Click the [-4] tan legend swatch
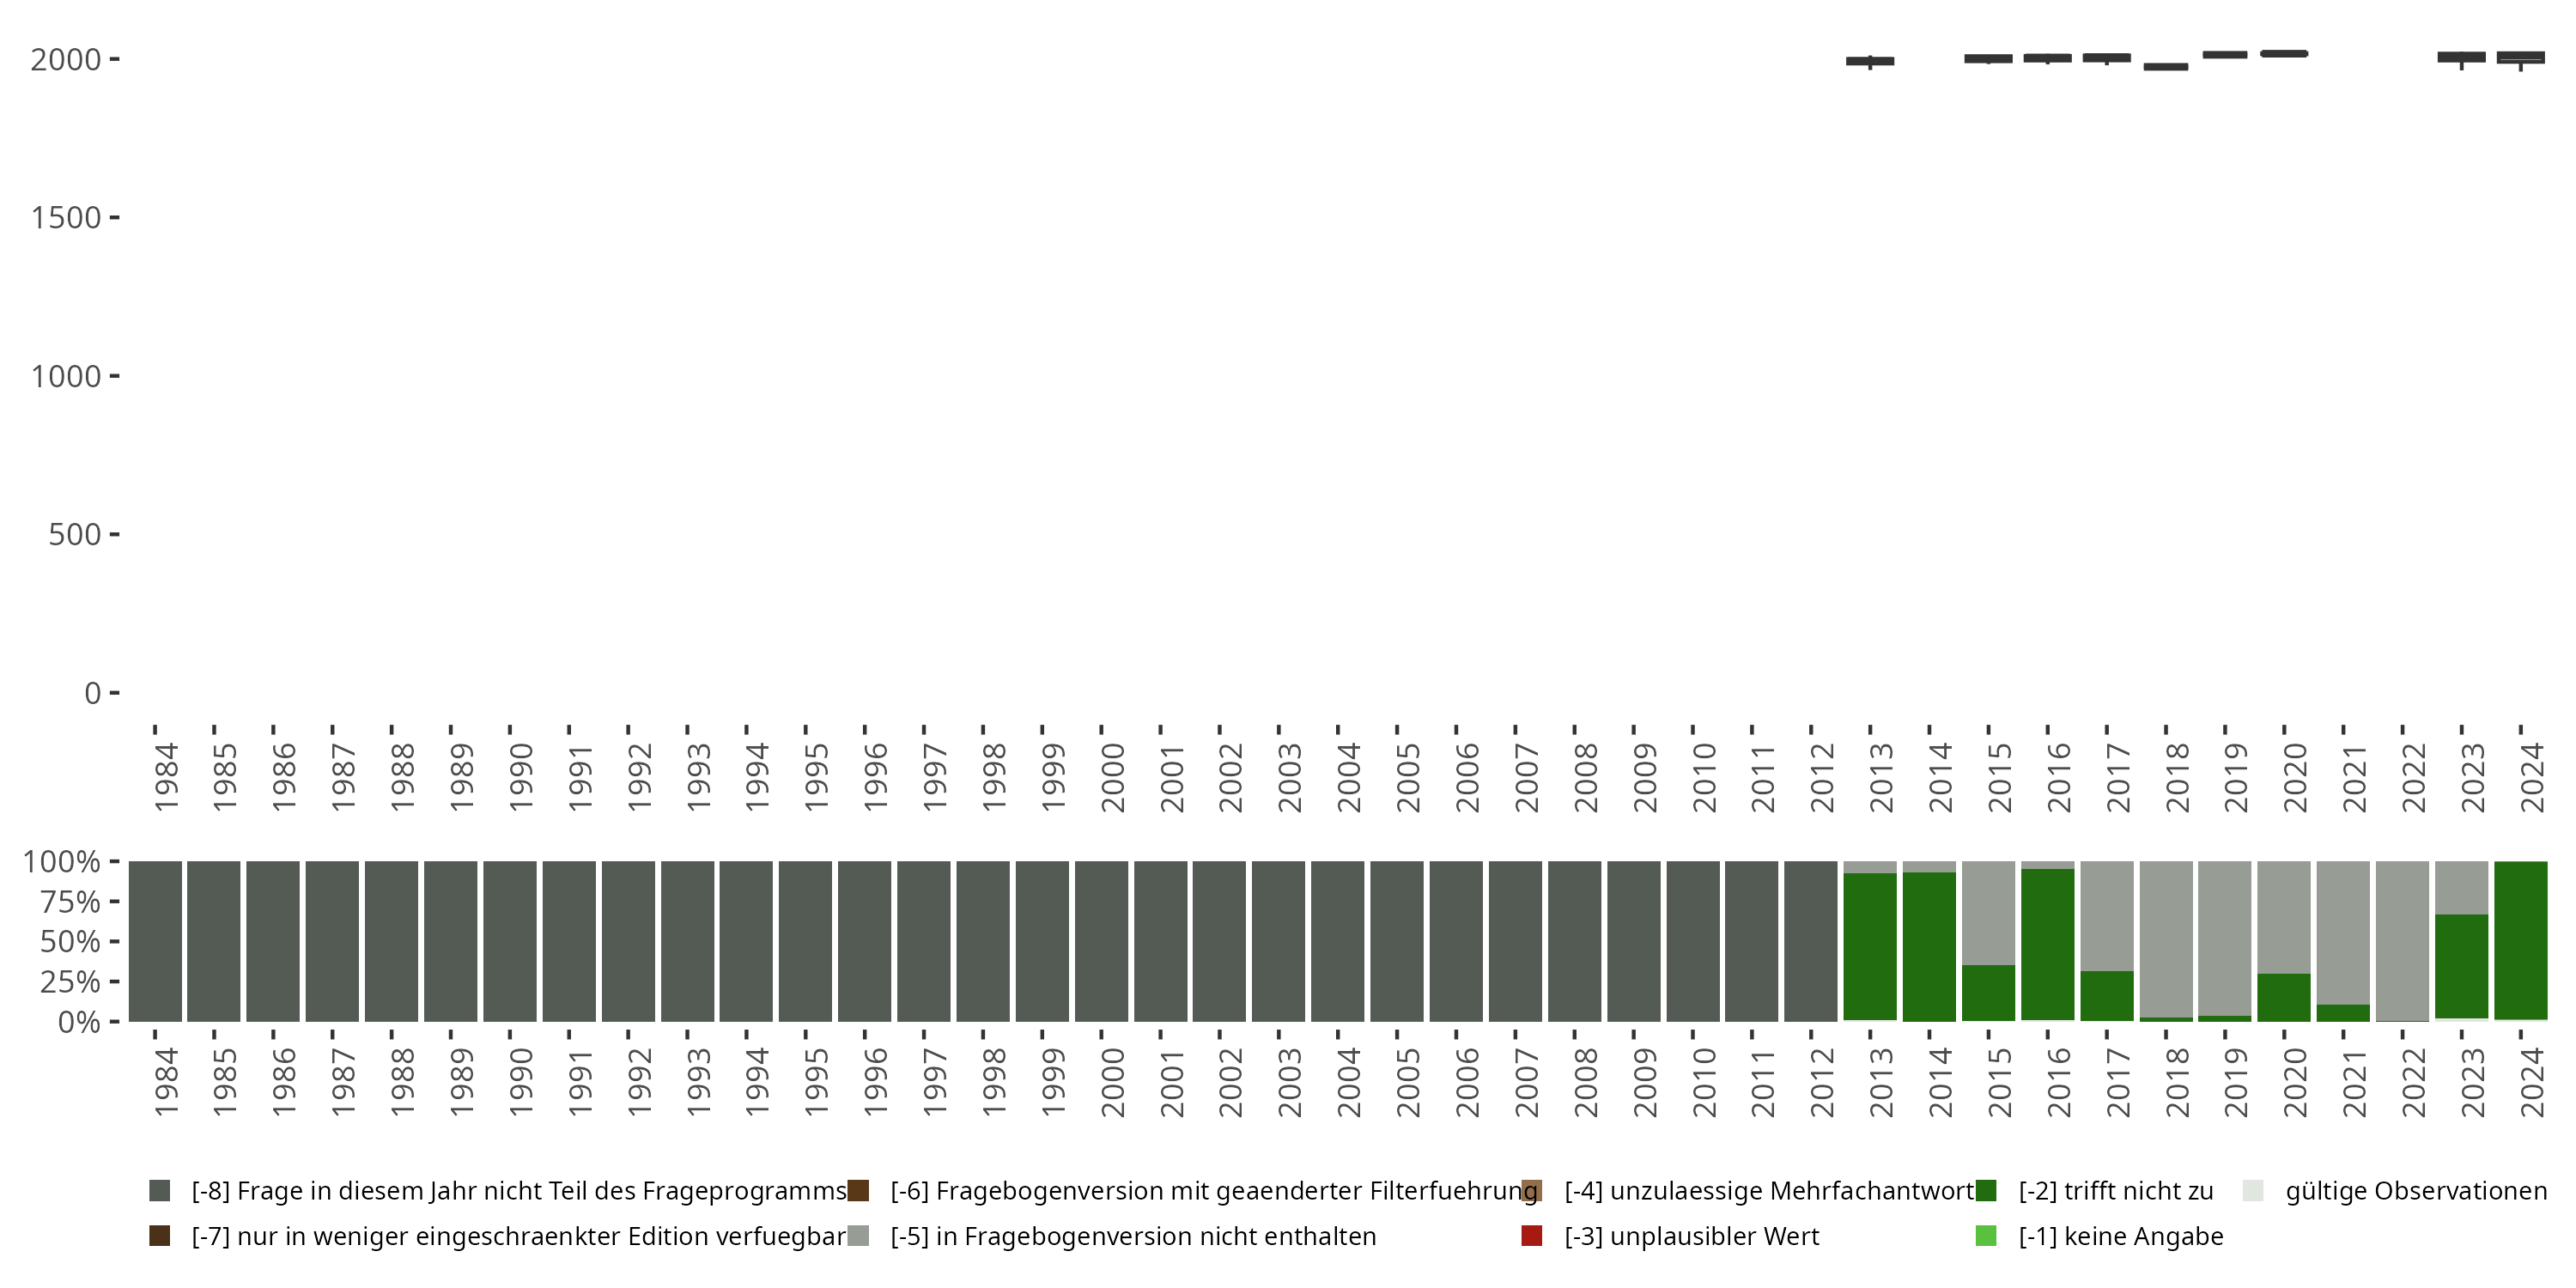The height and width of the screenshot is (1288, 2576). [1531, 1190]
